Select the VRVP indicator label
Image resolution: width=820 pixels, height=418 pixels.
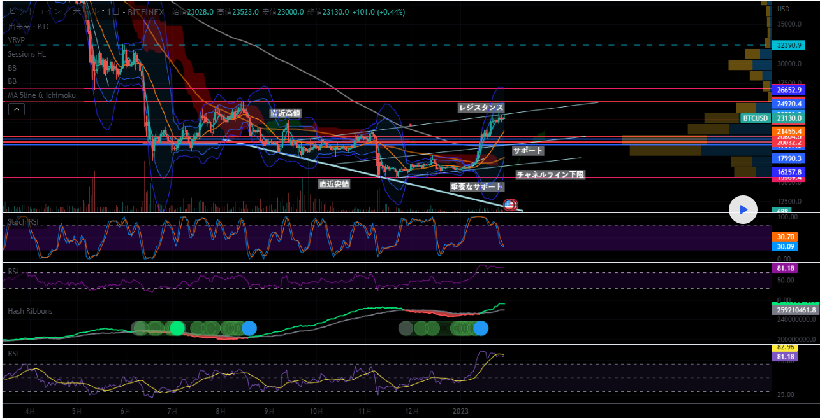[16, 40]
